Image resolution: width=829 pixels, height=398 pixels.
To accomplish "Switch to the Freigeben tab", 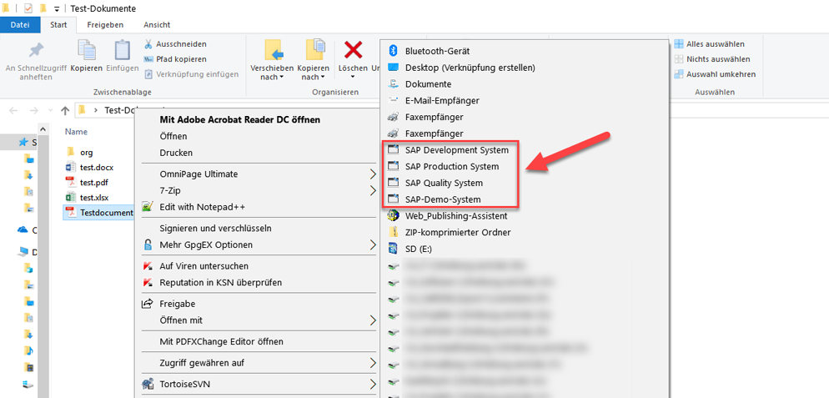I will point(105,25).
